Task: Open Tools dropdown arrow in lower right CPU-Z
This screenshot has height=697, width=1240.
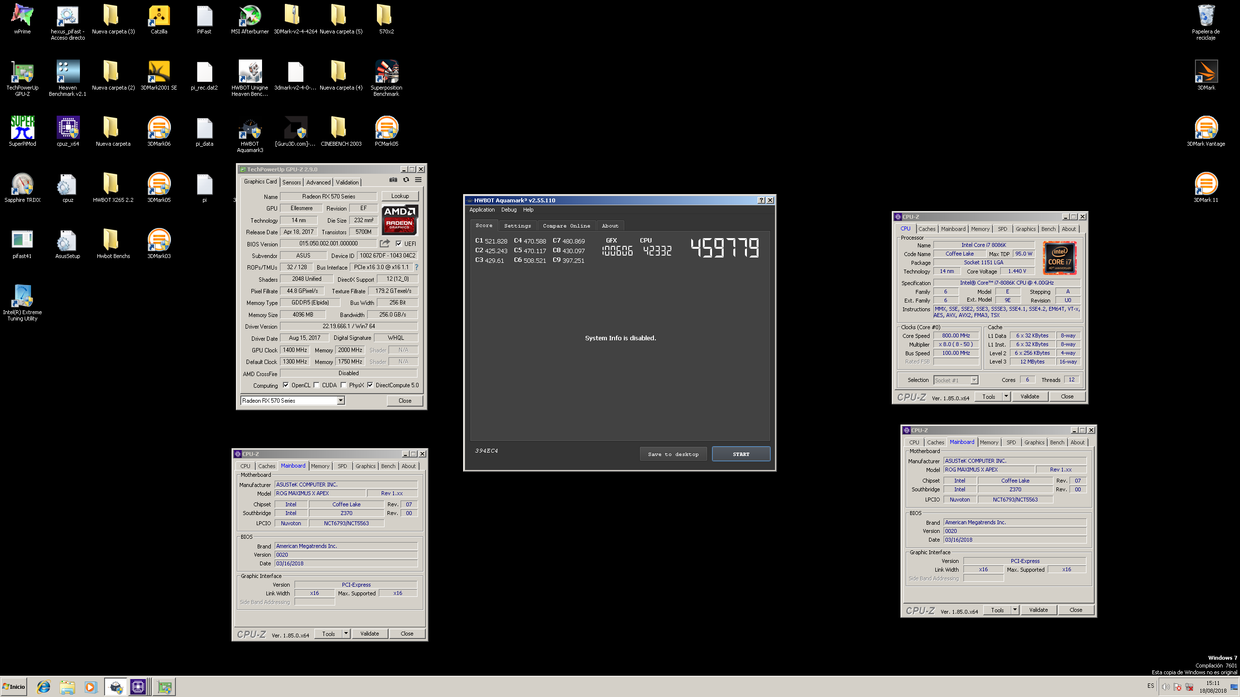Action: click(1014, 610)
